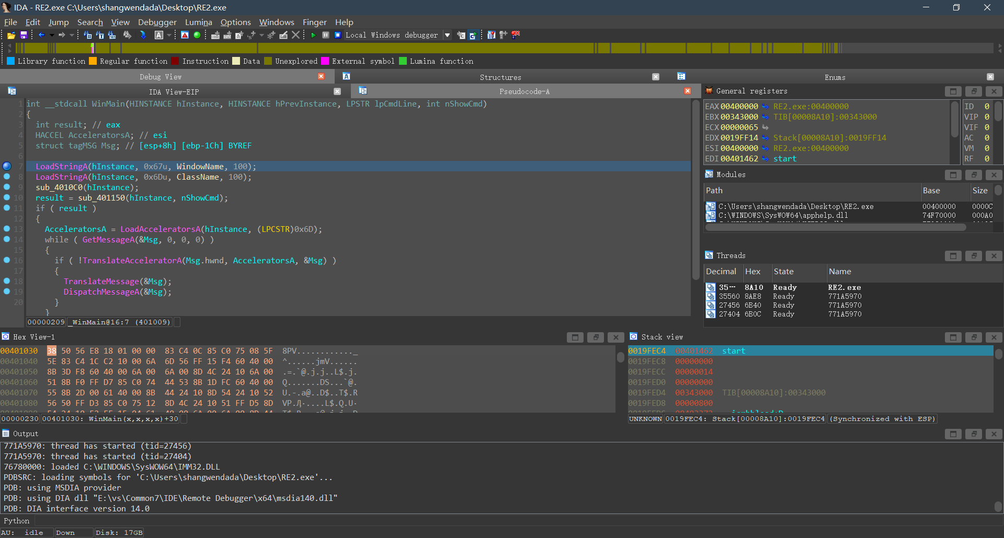Toggle breakpoint dot on line 14
Screen dimensions: 1004x538
click(7, 239)
